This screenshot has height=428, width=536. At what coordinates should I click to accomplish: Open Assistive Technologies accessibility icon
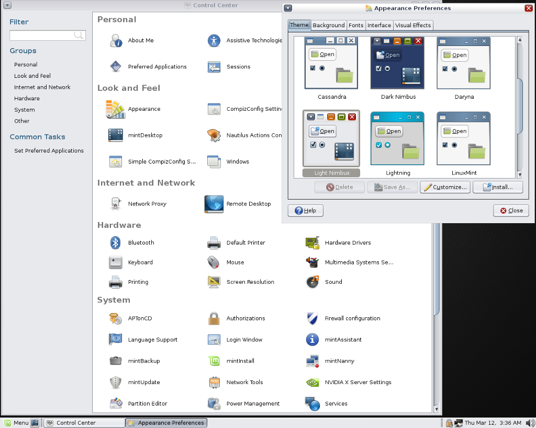click(x=214, y=40)
